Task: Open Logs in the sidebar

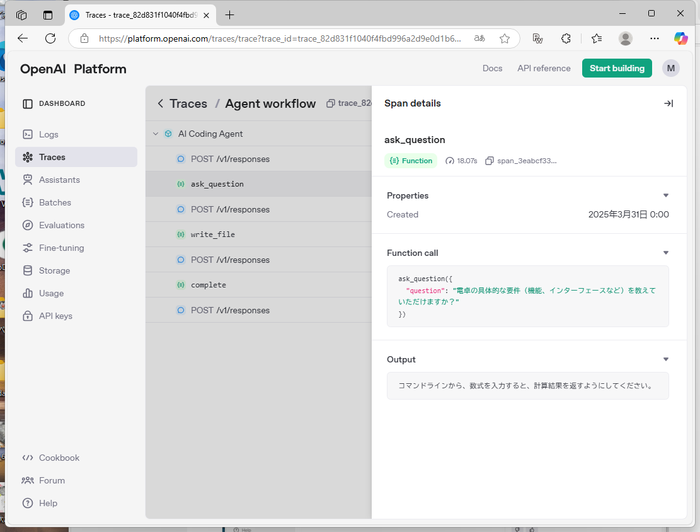Action: pyautogui.click(x=76, y=134)
